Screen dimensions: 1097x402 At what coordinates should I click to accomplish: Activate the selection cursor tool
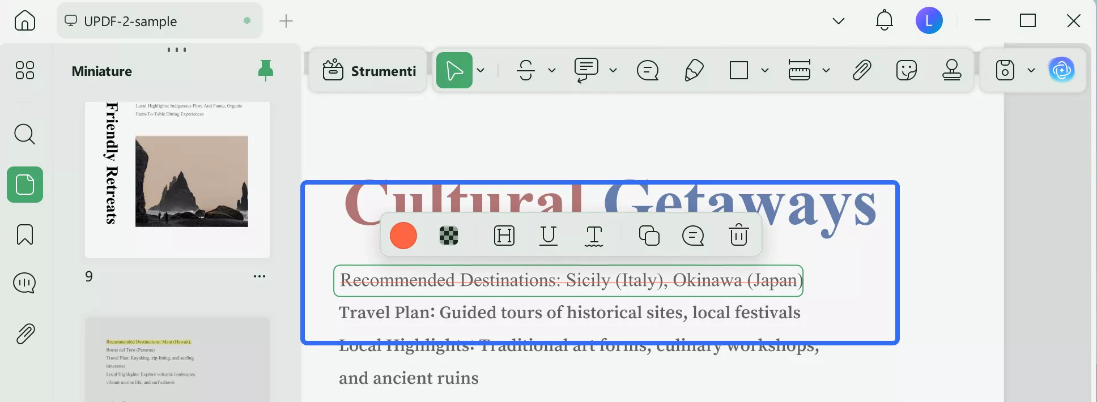pyautogui.click(x=454, y=70)
